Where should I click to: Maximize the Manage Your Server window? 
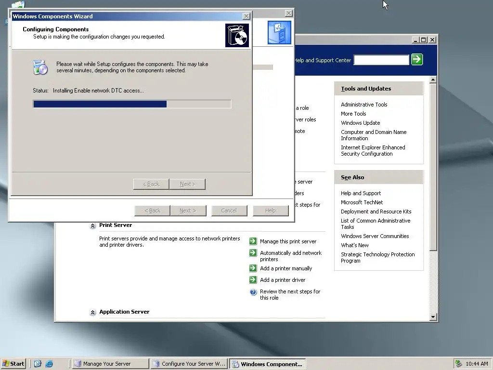(424, 40)
